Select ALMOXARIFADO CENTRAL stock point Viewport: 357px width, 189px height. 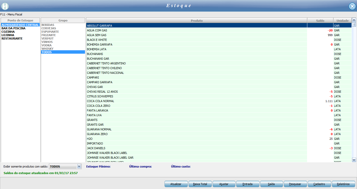pyautogui.click(x=20, y=25)
